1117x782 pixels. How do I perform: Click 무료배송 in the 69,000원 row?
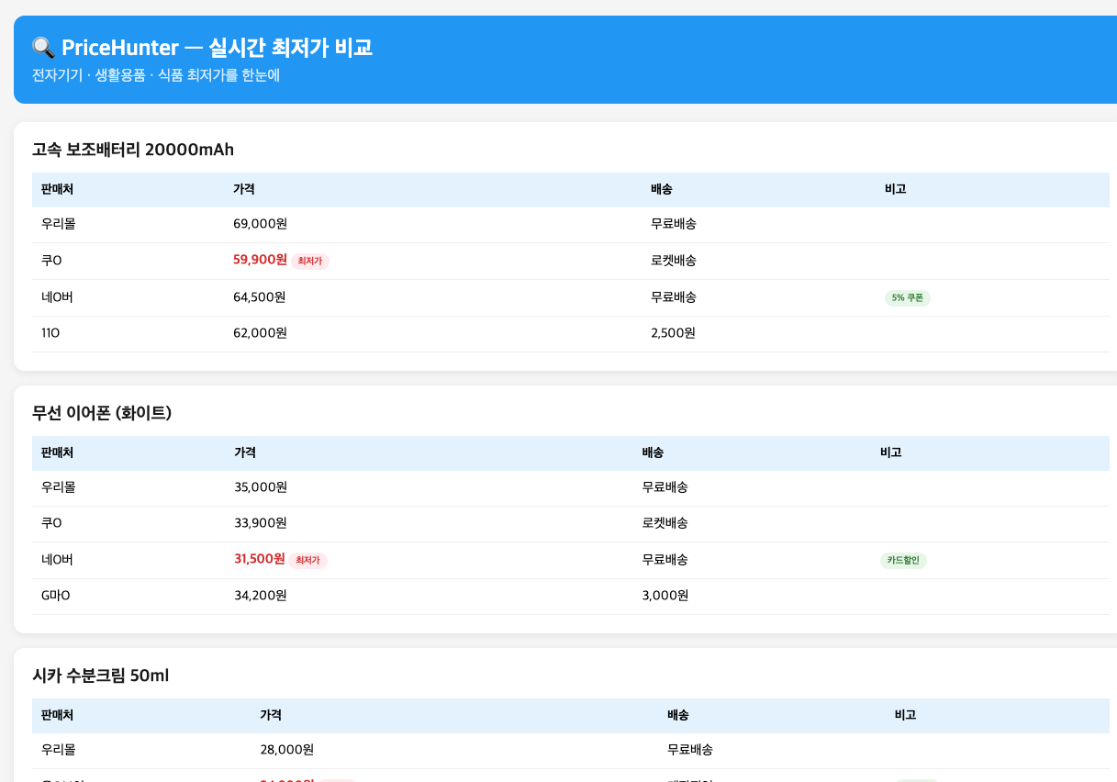[x=674, y=224]
